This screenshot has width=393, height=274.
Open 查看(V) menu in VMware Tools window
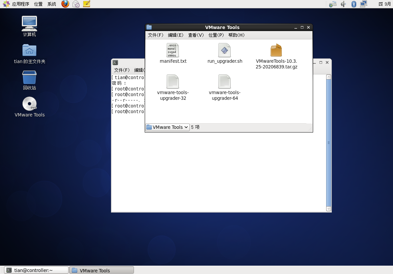pyautogui.click(x=196, y=35)
